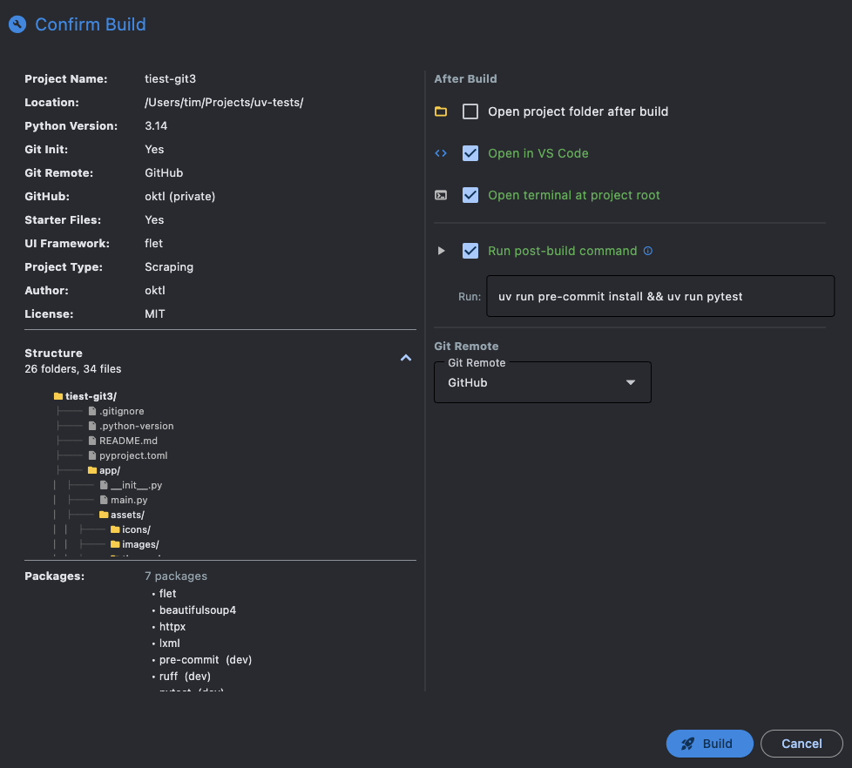Click the terminal icon beside Open terminal

(441, 195)
